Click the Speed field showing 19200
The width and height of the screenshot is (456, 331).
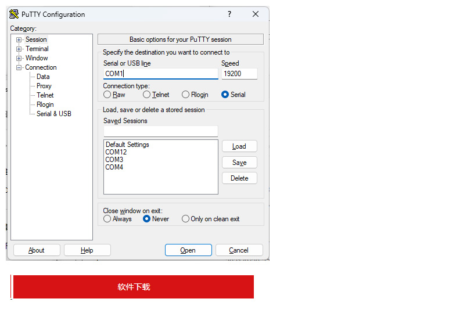point(239,74)
